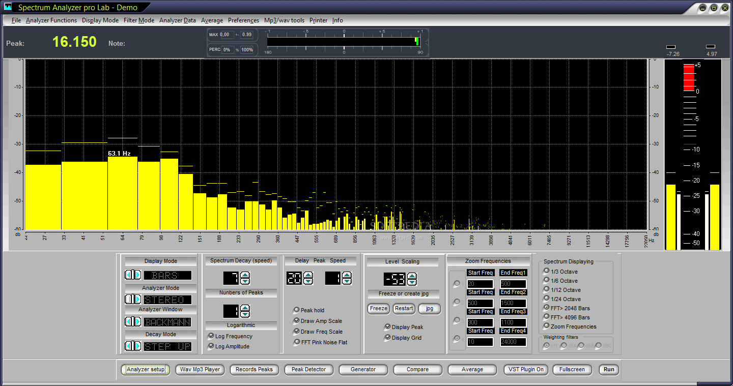Decrease the peak Speed value
The height and width of the screenshot is (386, 733).
pos(347,281)
